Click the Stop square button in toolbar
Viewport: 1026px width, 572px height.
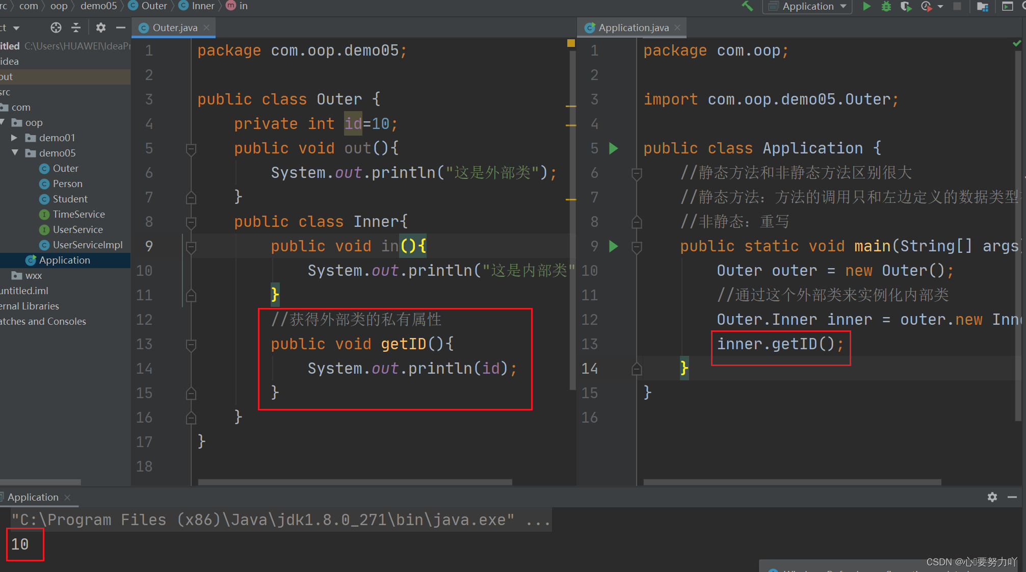957,6
